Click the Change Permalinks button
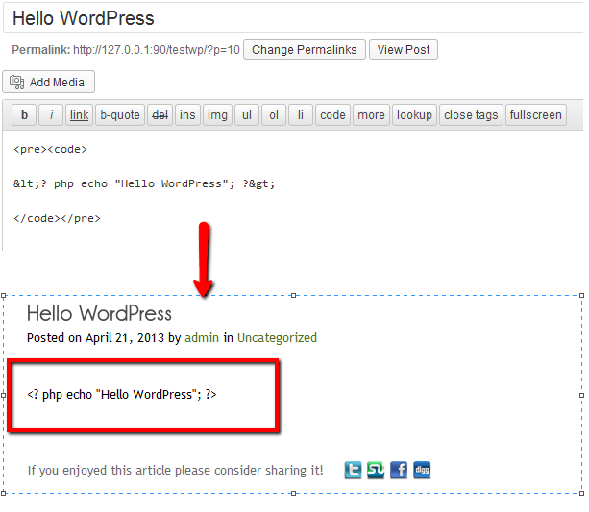This screenshot has height=512, width=589. [x=305, y=50]
